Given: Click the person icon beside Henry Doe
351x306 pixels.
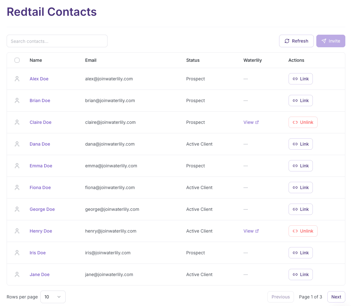Looking at the screenshot, I should [x=17, y=231].
